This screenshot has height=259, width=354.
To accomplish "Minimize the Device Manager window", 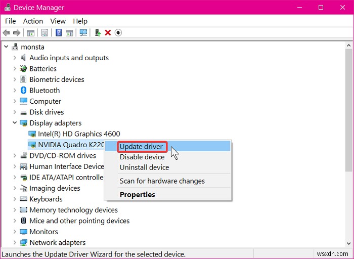I will point(299,8).
